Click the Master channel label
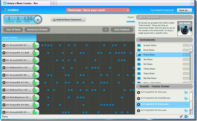The width and height of the screenshot is (197, 121). click(x=131, y=17)
